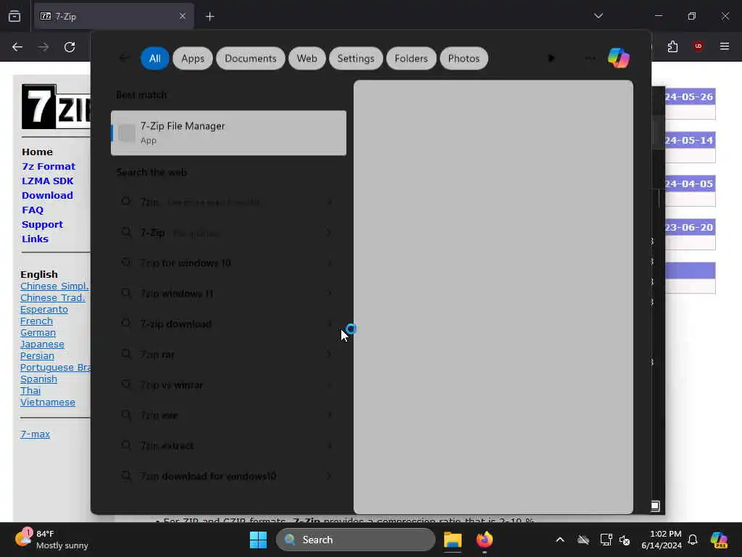Image resolution: width=742 pixels, height=557 pixels.
Task: Open File Explorer from the taskbar
Action: [453, 540]
